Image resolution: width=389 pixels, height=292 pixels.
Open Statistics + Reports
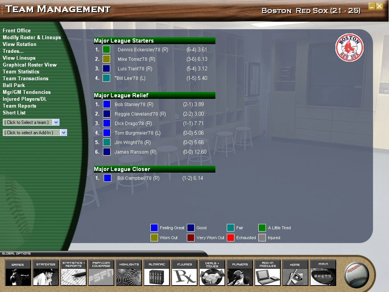(73, 273)
